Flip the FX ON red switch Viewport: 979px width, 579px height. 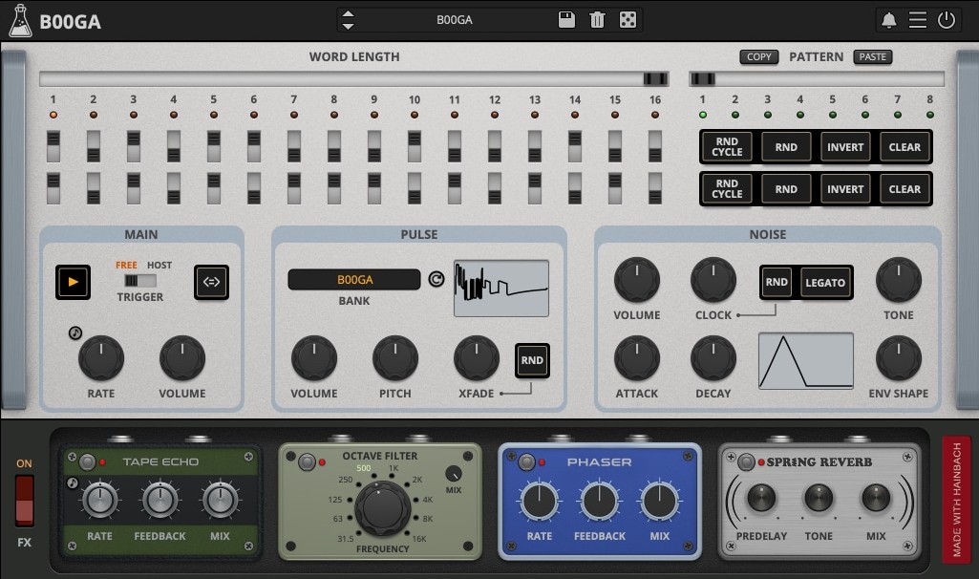coord(24,501)
